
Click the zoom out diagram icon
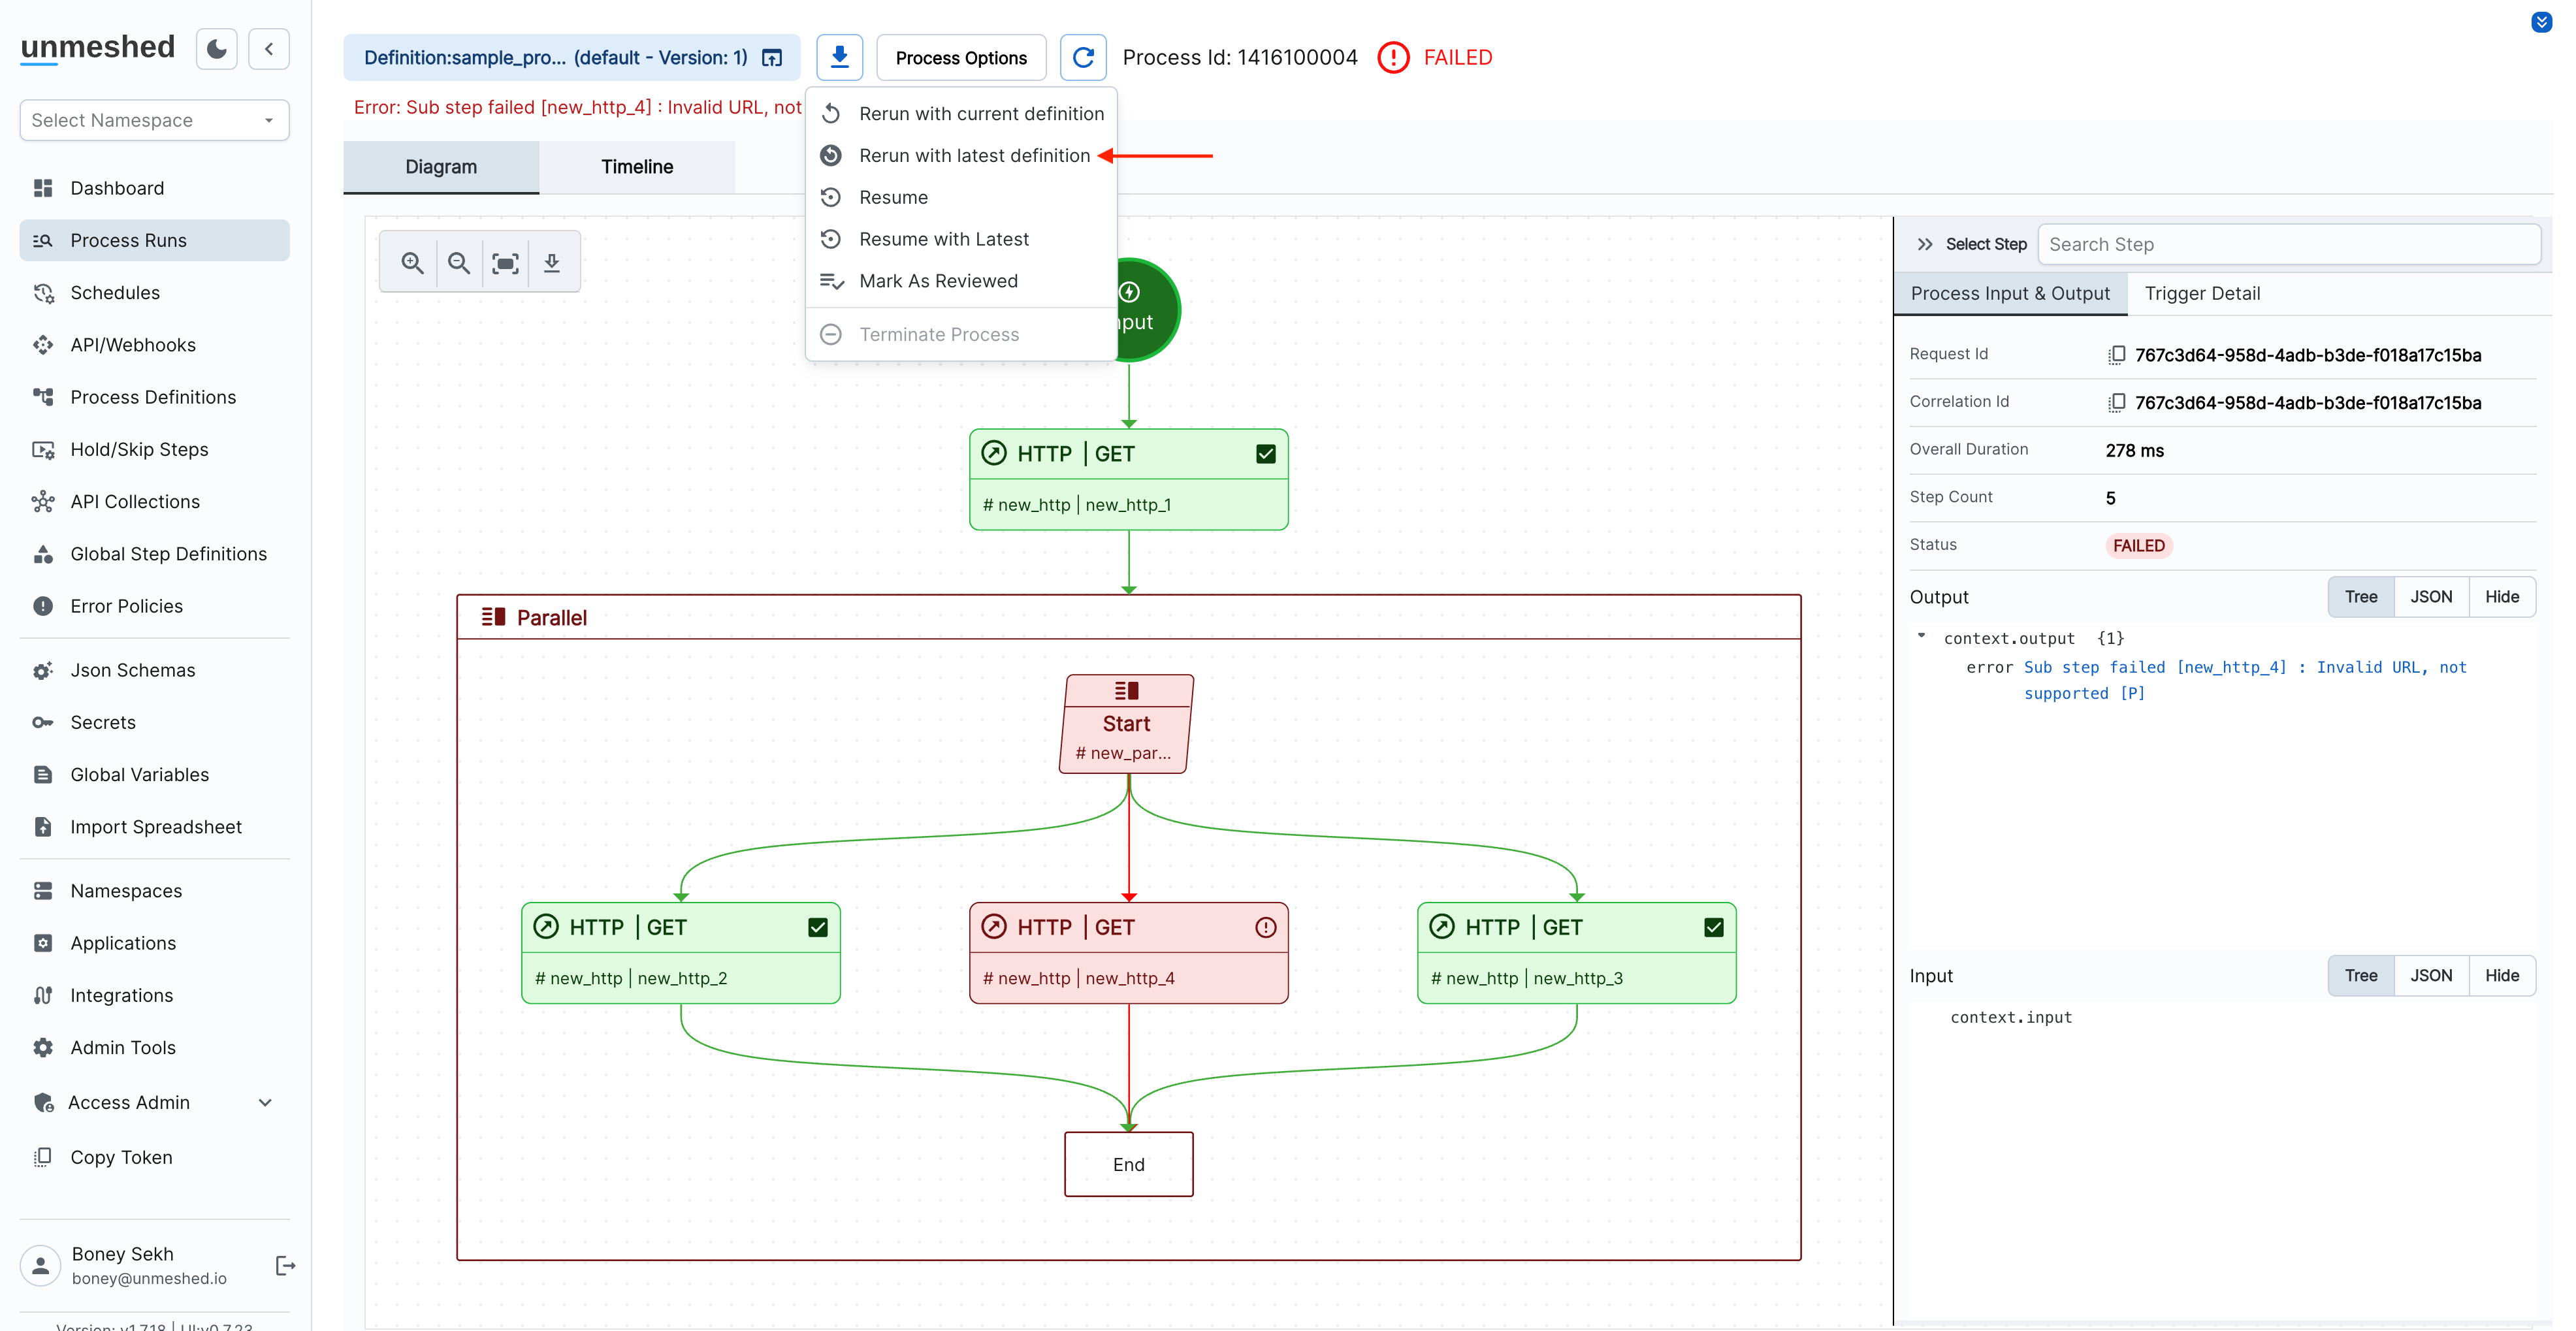(x=459, y=263)
